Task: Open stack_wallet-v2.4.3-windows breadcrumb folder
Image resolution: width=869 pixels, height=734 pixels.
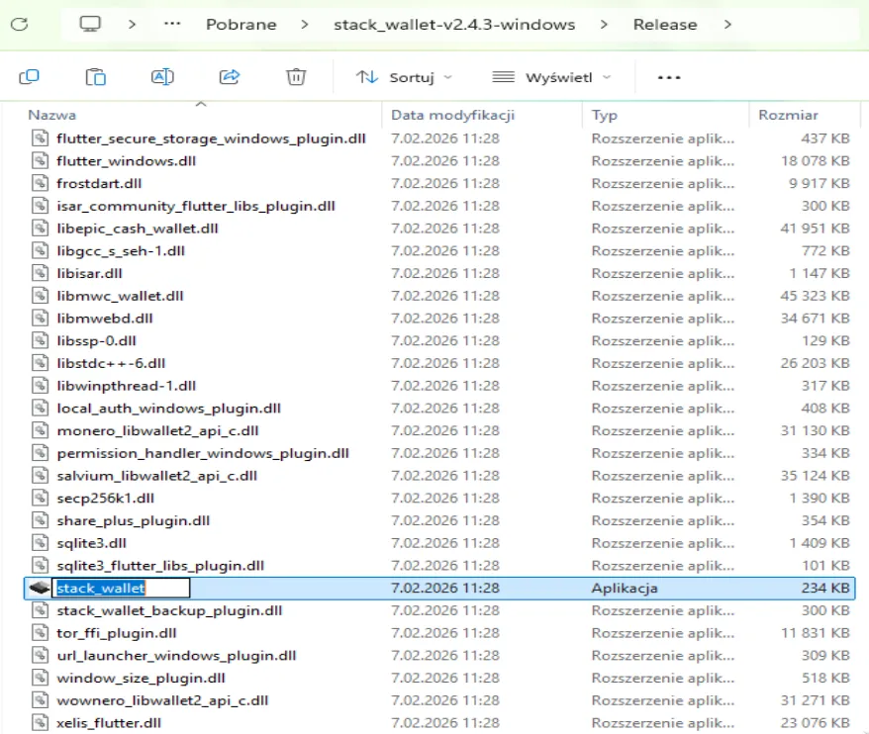Action: tap(454, 25)
